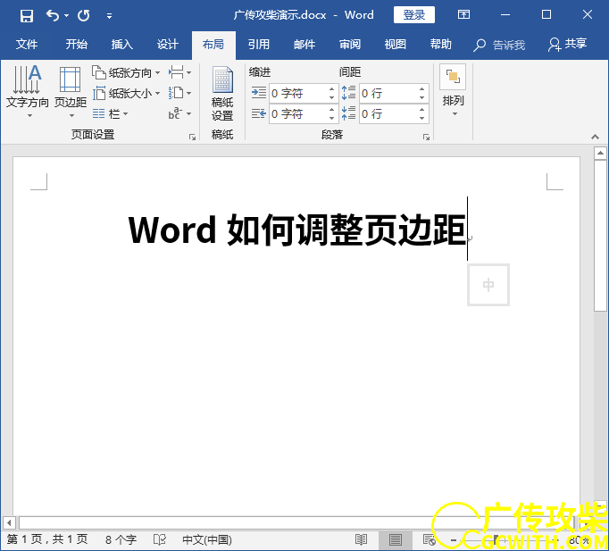The image size is (609, 551).
Task: Open 页面设置 dialog launcher
Action: [x=192, y=137]
